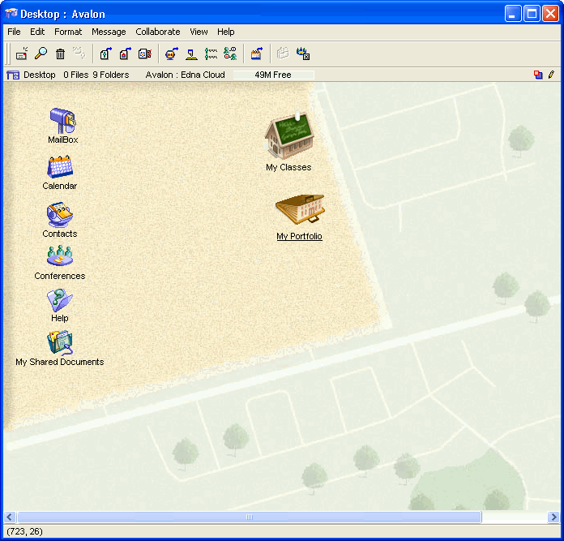Click the New Message toolbar icon
This screenshot has width=564, height=541.
point(22,54)
